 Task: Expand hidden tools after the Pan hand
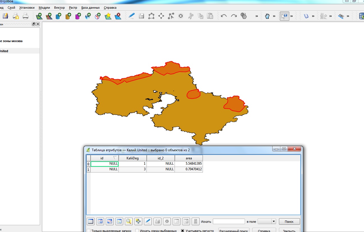[x=274, y=16]
